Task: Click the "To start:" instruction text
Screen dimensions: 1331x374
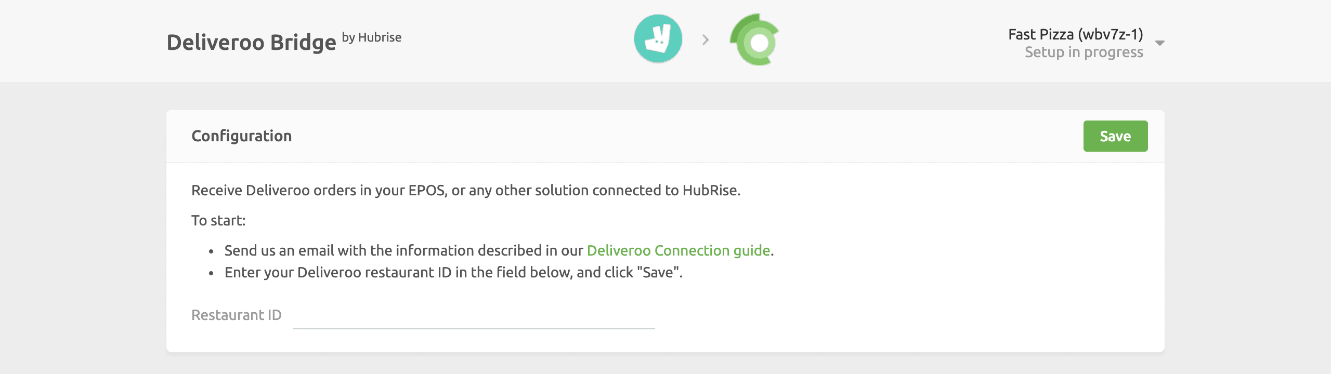Action: click(218, 220)
